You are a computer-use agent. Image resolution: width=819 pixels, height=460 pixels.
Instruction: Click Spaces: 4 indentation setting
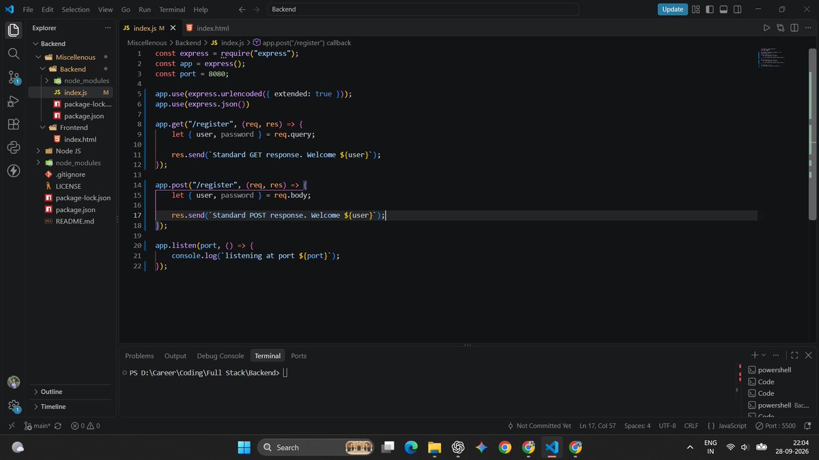(x=637, y=425)
